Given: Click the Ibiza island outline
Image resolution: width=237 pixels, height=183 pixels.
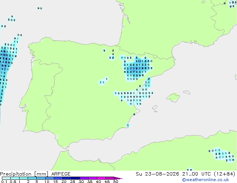Looking at the screenshot, I should click(155, 108).
